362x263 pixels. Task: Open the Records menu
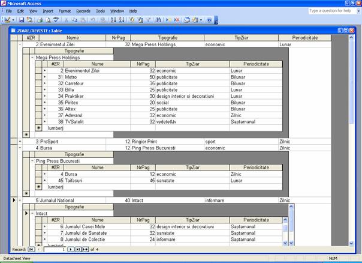pos(83,11)
